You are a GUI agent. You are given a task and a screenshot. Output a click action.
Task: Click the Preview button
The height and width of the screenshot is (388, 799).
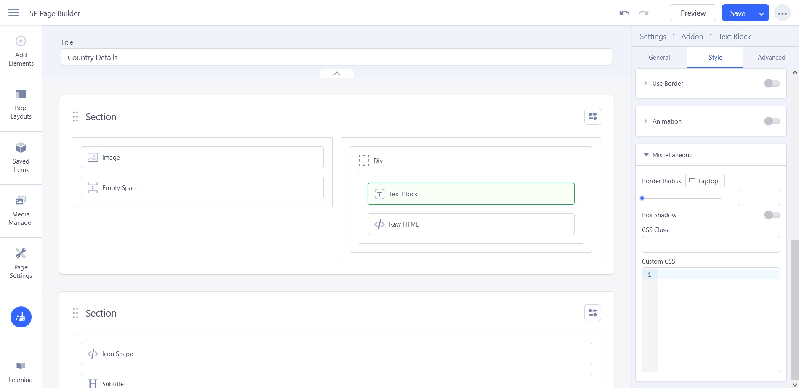coord(692,13)
